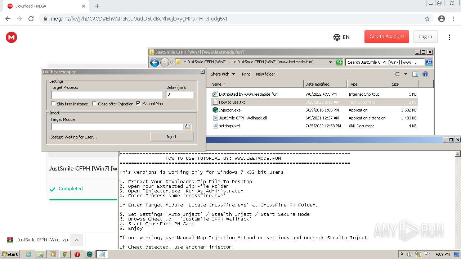Bookmark this page with star icon

(427, 19)
